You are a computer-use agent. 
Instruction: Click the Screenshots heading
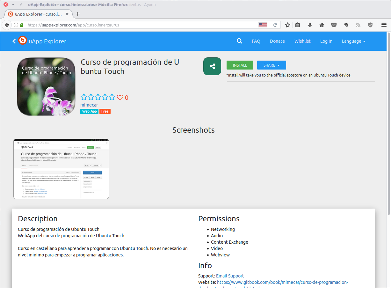pos(193,130)
